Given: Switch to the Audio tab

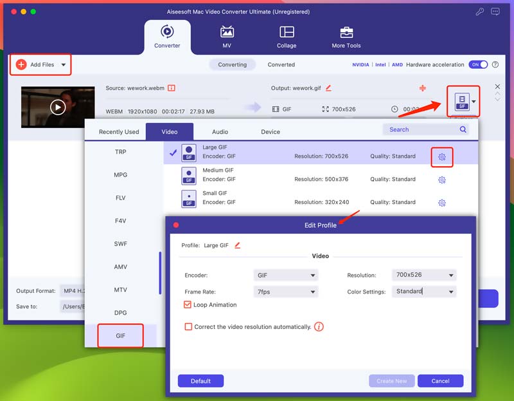Looking at the screenshot, I should coord(220,132).
